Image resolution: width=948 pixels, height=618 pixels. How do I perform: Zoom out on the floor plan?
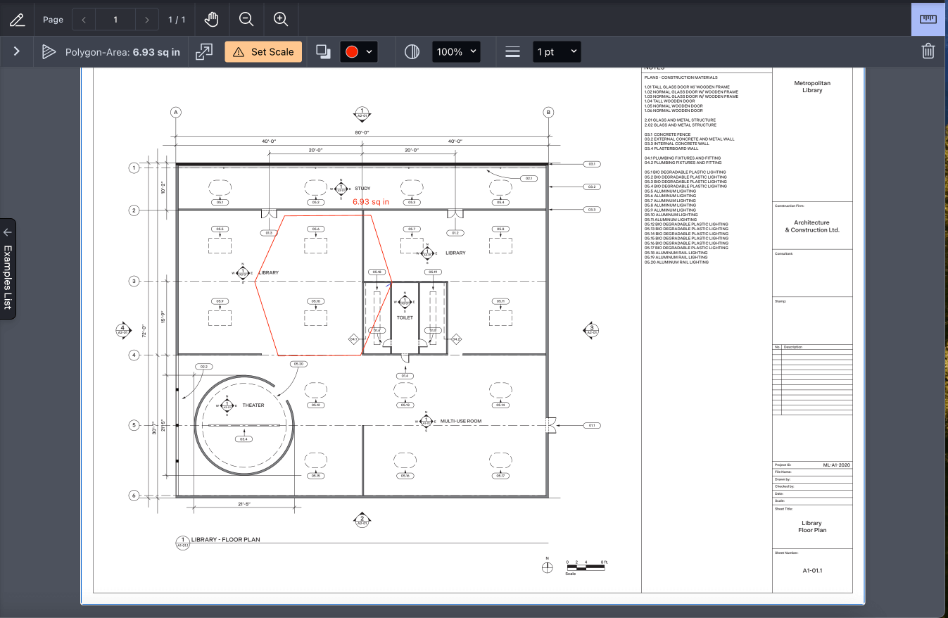coord(246,19)
